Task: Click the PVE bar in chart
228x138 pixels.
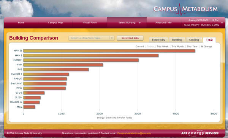Action: click(x=56, y=69)
